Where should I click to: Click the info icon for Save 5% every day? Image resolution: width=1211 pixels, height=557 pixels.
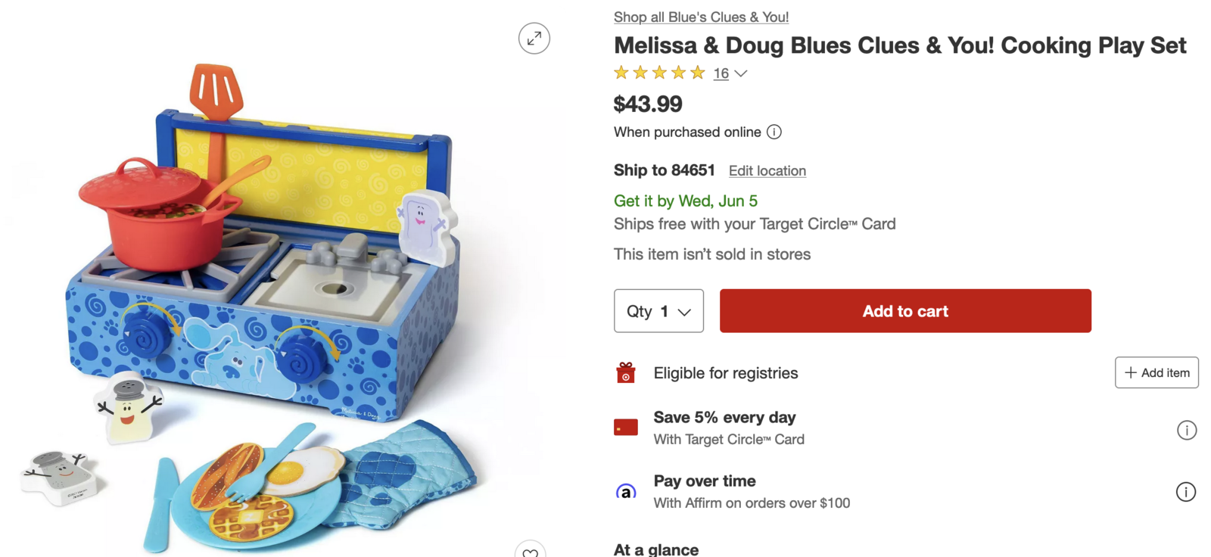[1186, 430]
